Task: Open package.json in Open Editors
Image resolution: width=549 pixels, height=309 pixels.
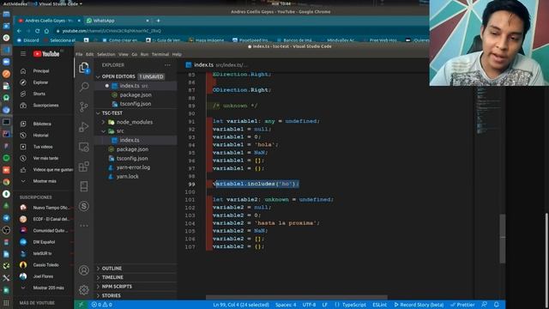Action: point(136,95)
